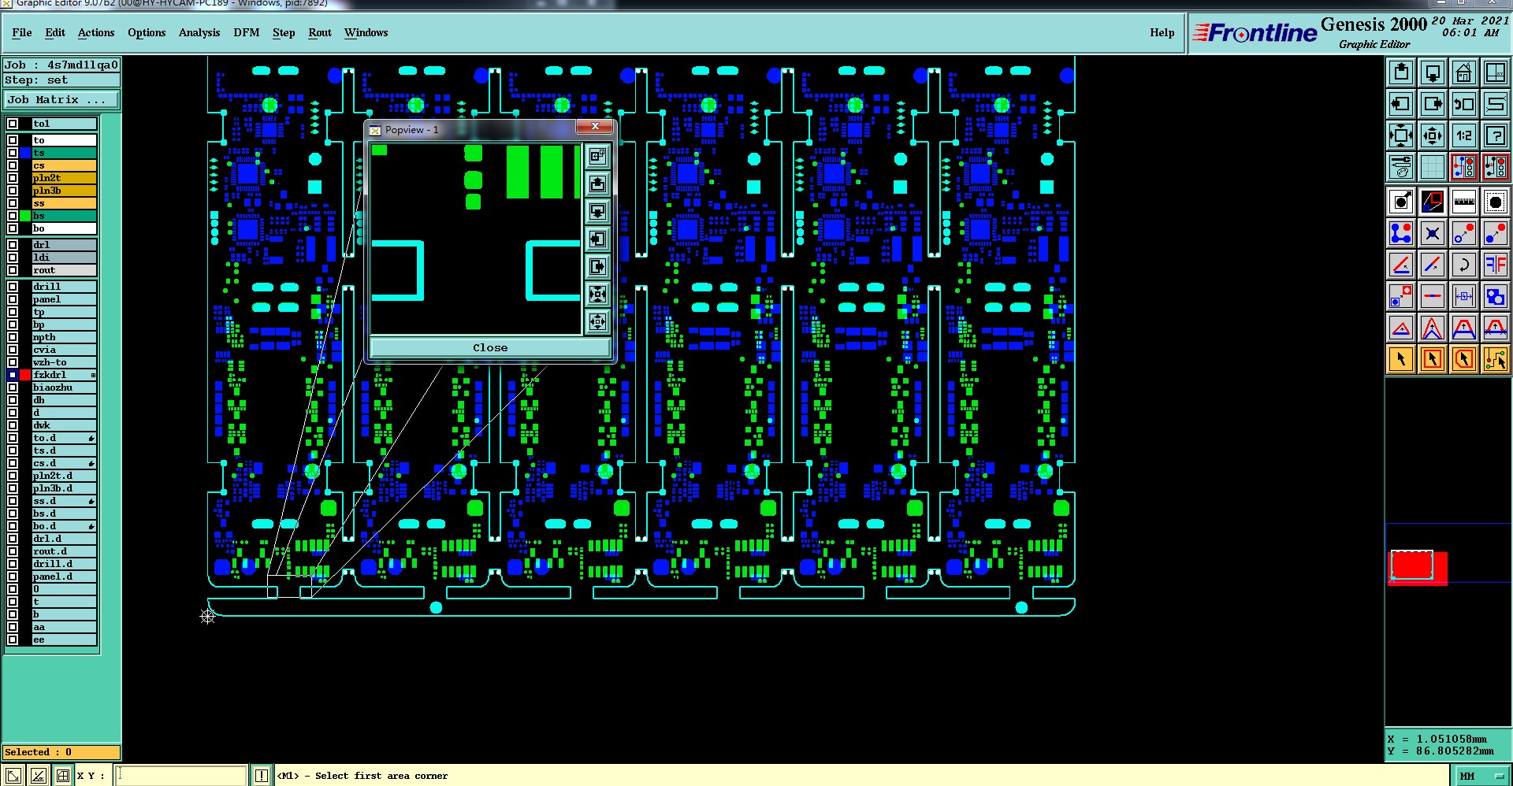The image size is (1513, 786).
Task: Click the wrench and palette settings icon
Action: pyautogui.click(x=1401, y=168)
